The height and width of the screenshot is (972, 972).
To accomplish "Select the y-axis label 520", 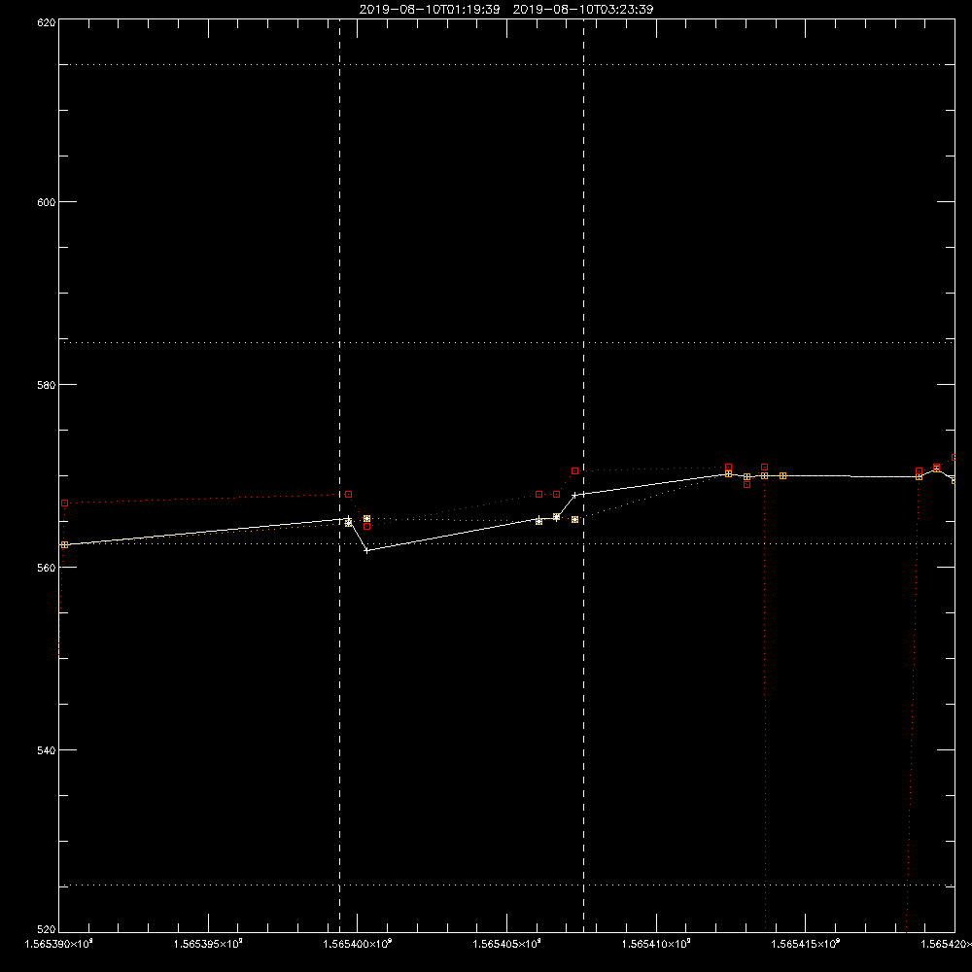I will [x=47, y=930].
